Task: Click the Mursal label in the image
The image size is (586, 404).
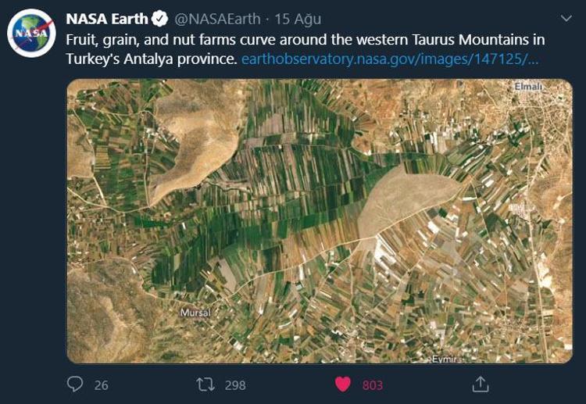Action: 195,313
